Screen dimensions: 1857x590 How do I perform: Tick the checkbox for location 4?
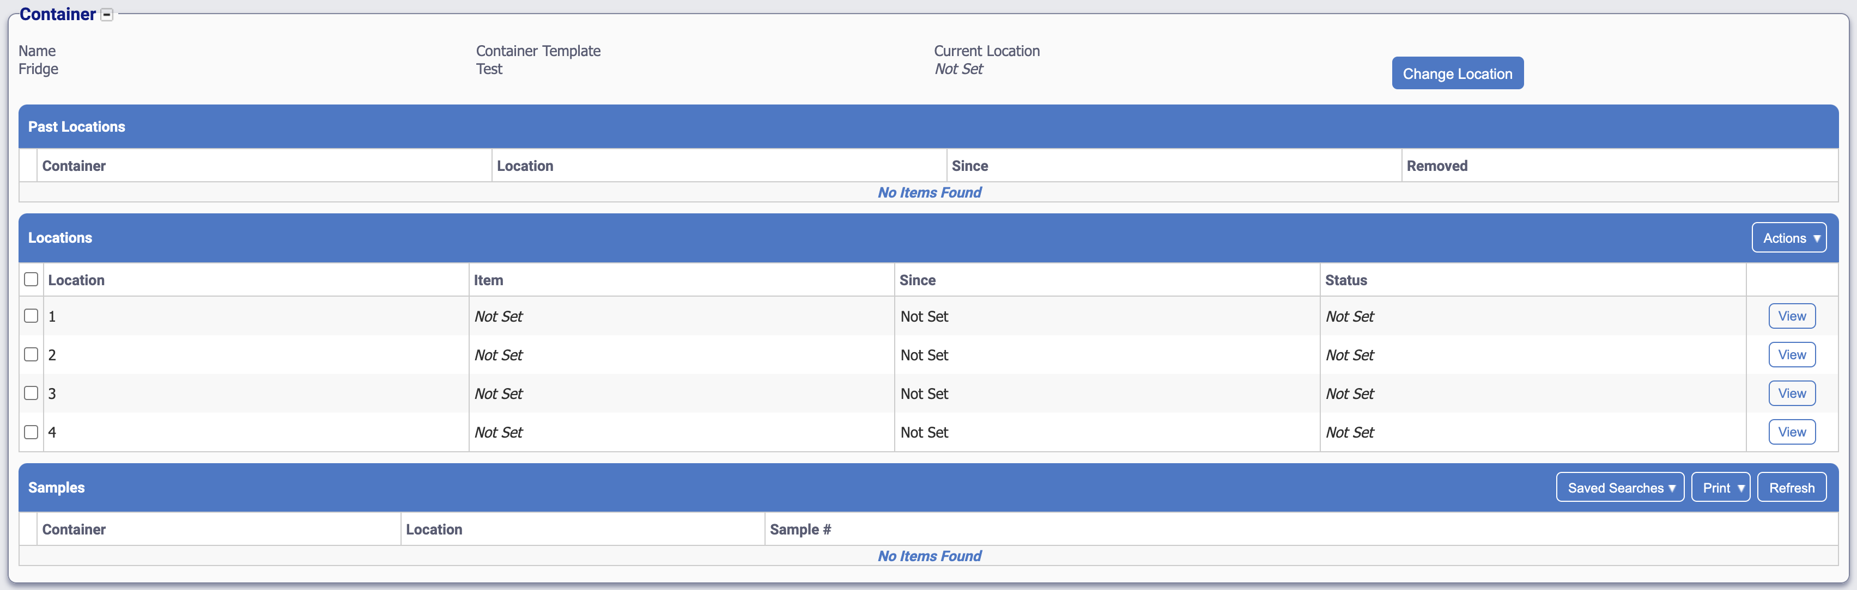31,432
